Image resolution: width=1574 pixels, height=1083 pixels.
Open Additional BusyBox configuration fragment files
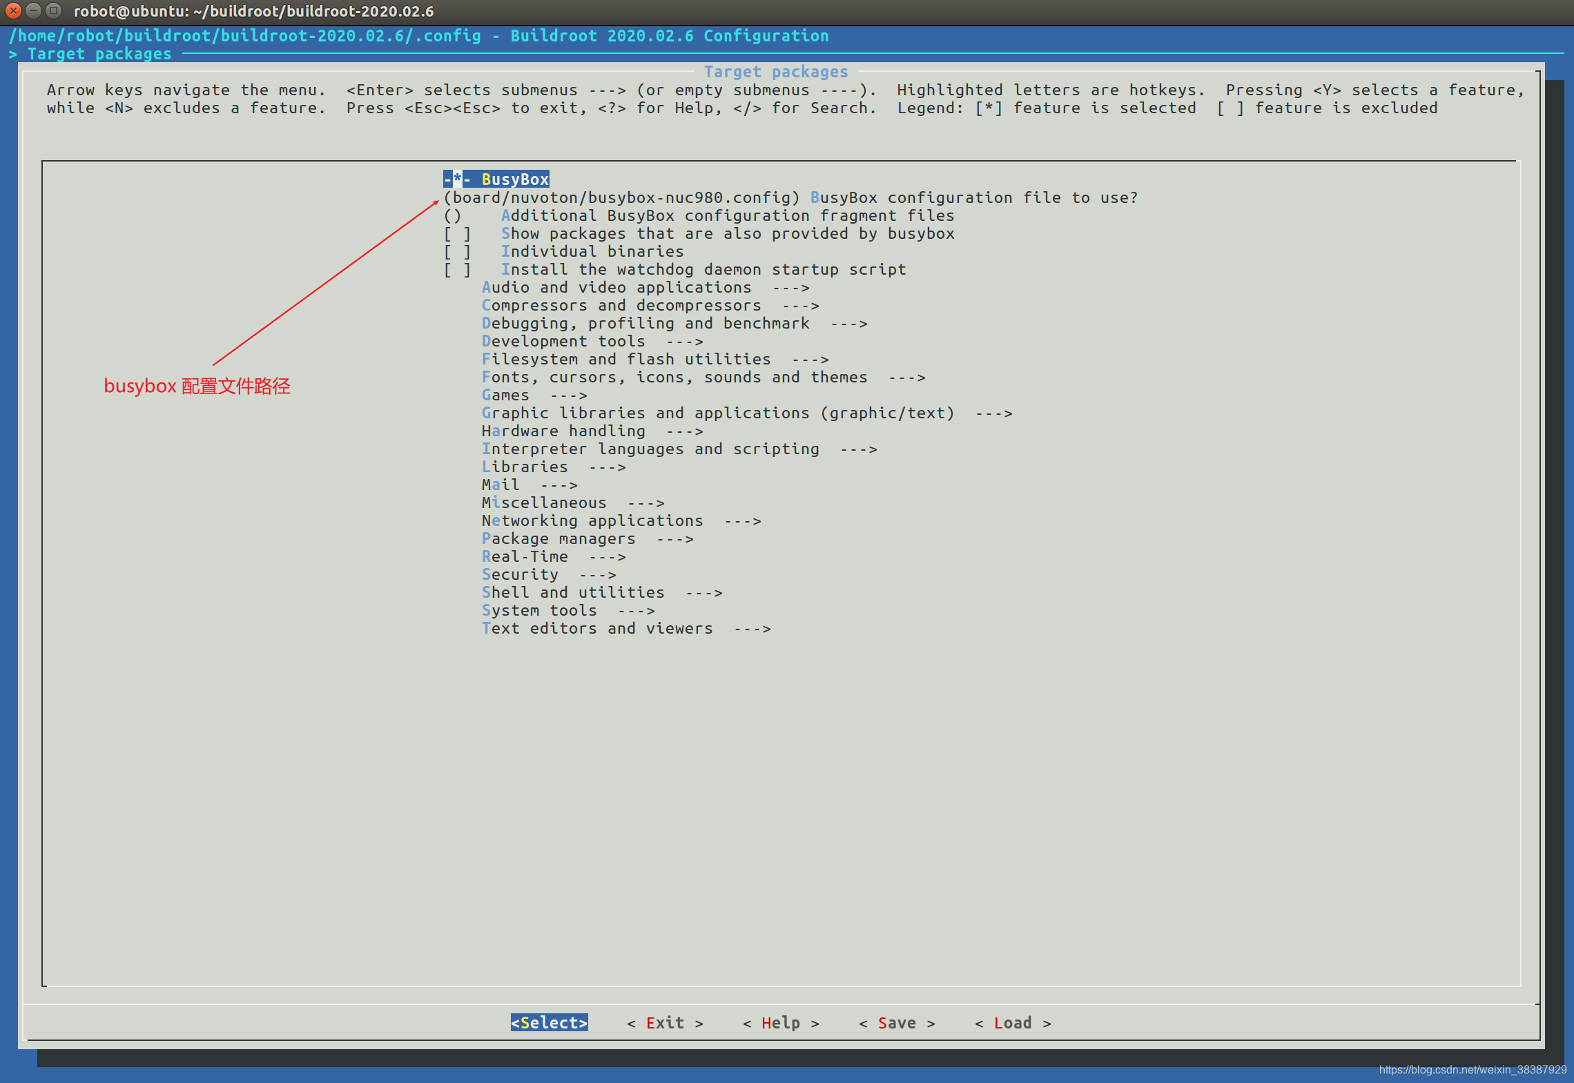[699, 215]
